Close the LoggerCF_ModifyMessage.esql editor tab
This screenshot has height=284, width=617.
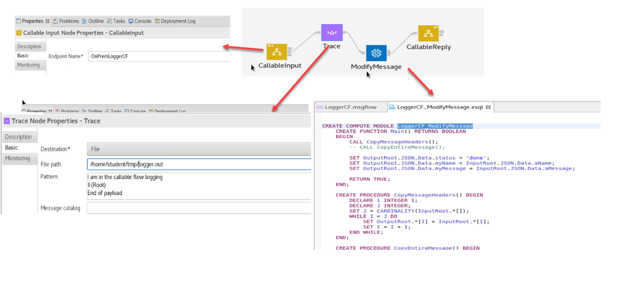[489, 107]
